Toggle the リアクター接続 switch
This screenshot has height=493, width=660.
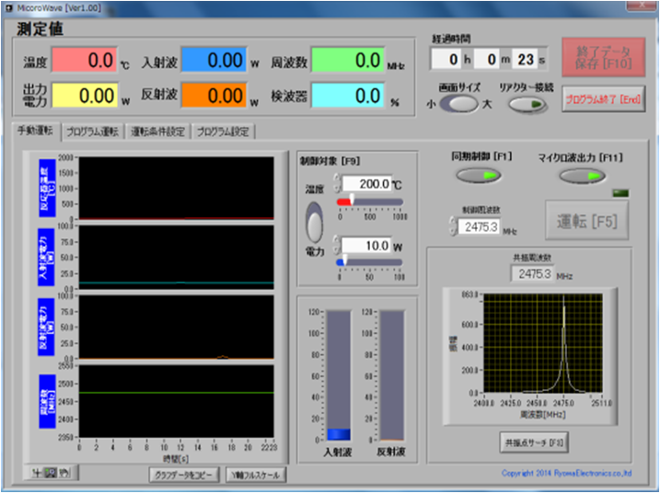tap(525, 105)
